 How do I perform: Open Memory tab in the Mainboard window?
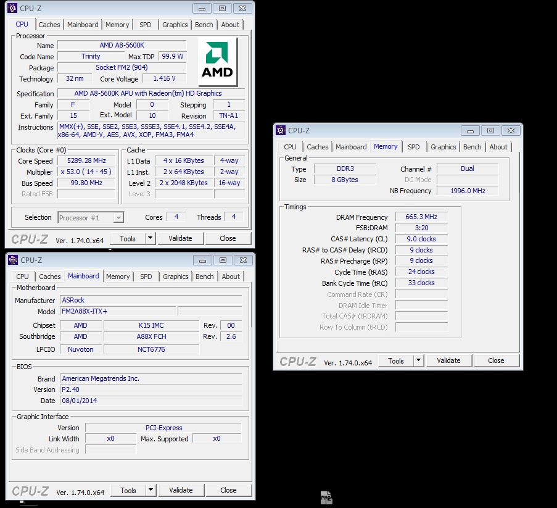point(118,277)
